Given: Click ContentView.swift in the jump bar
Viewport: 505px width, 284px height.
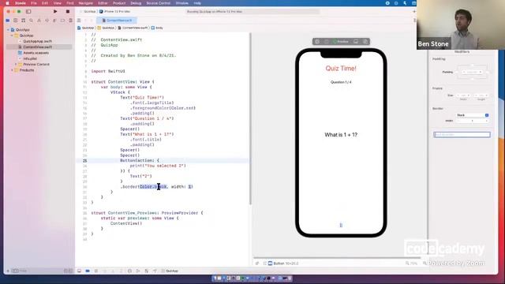Looking at the screenshot, I should coord(133,28).
